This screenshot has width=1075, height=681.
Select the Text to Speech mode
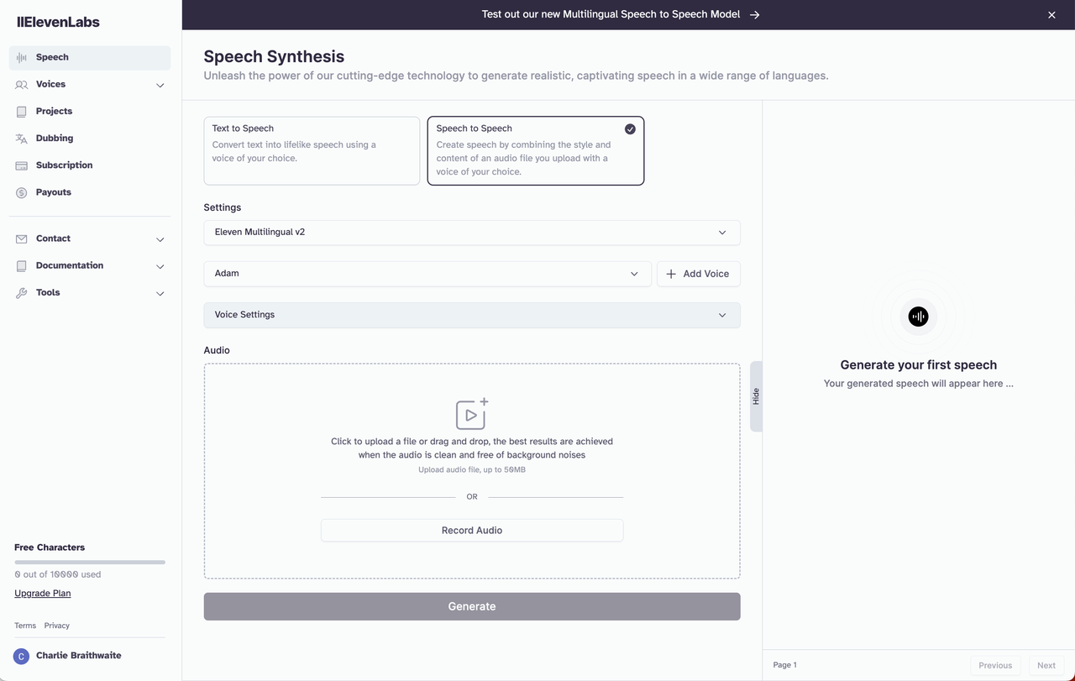pos(312,151)
